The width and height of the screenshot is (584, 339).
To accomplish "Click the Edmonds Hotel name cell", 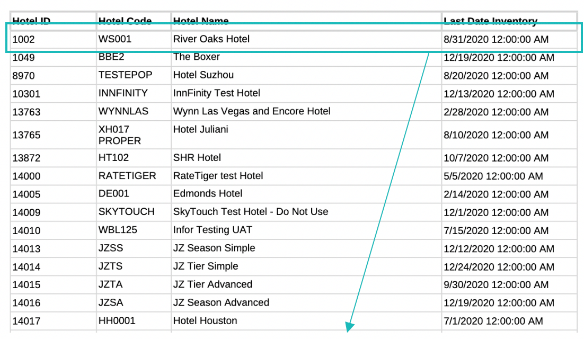I will click(208, 194).
